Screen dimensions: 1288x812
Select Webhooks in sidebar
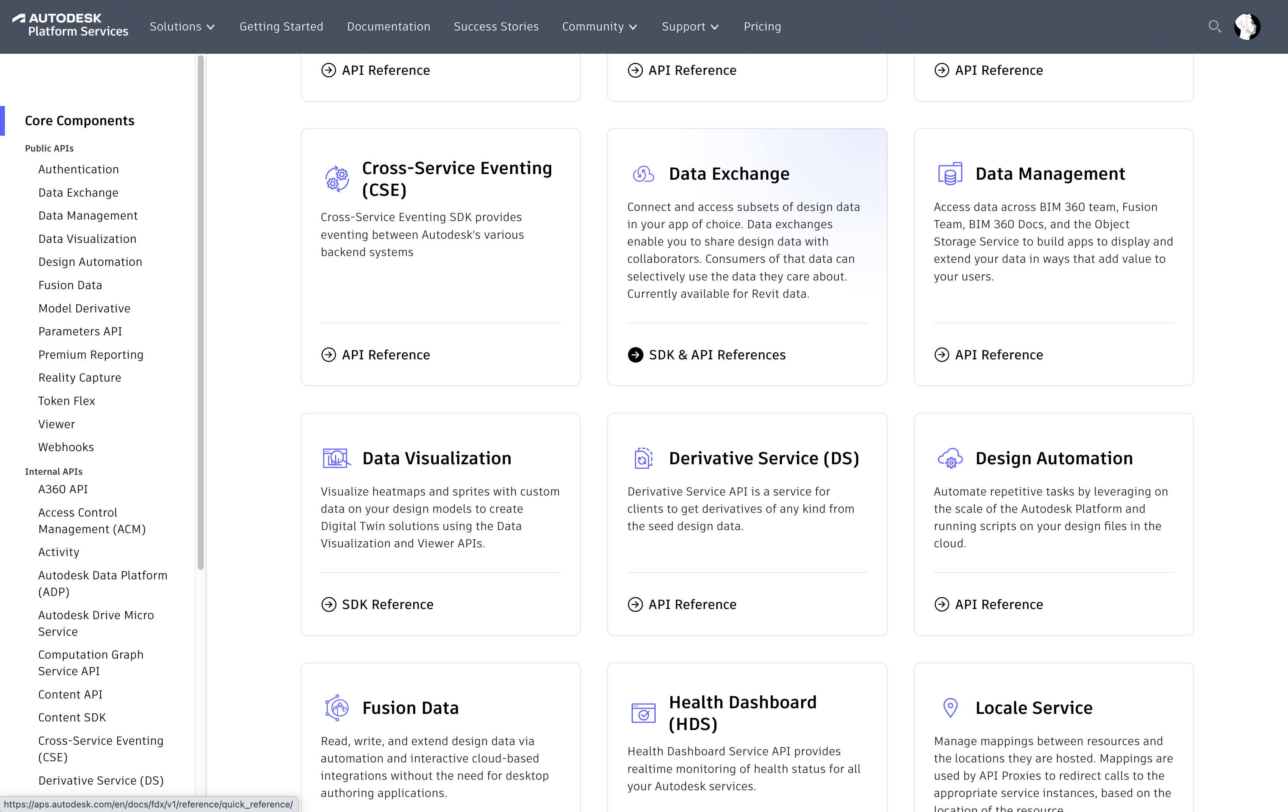[66, 447]
